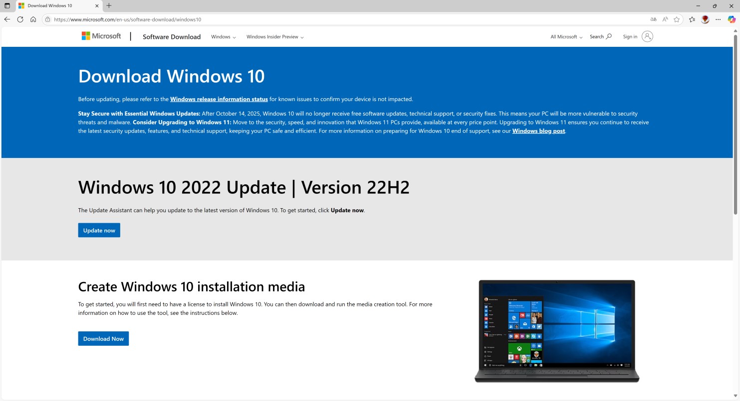The image size is (740, 401).
Task: Click the Sign in account avatar icon
Action: coord(647,36)
